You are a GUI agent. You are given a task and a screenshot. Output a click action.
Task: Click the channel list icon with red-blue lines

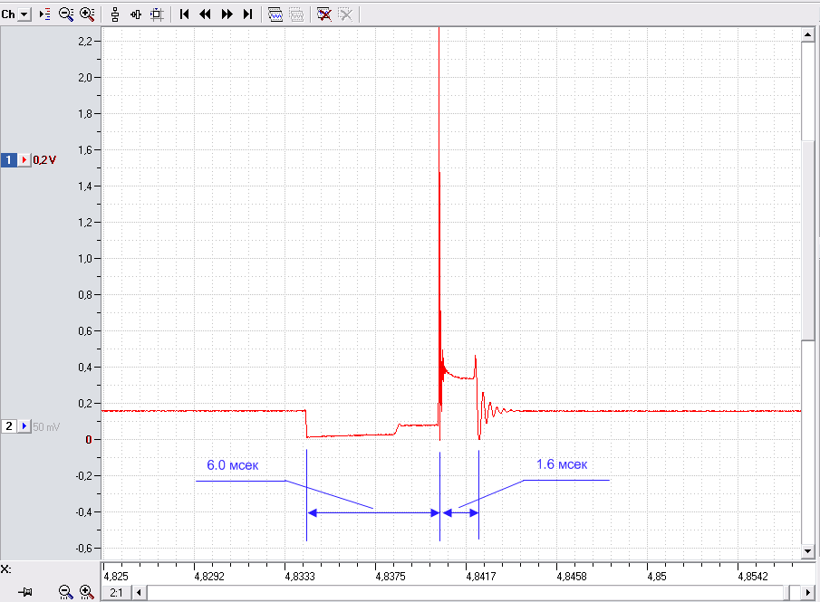coord(45,14)
